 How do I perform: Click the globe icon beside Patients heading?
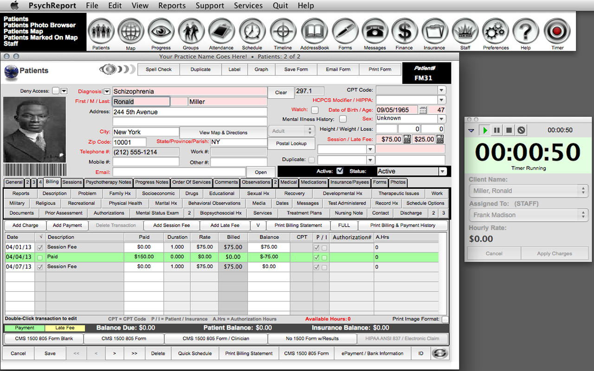coord(11,72)
